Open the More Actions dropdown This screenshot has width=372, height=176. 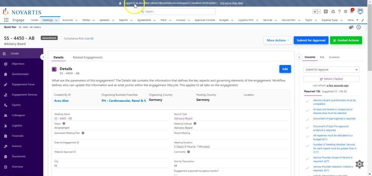tap(278, 40)
